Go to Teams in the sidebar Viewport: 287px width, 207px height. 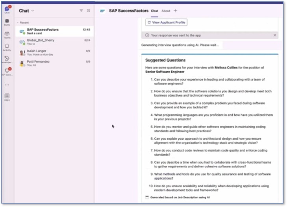(7, 35)
